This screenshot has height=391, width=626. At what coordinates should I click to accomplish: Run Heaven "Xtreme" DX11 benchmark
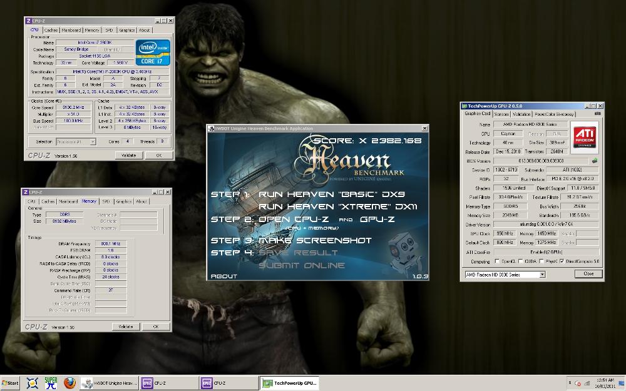[x=338, y=206]
